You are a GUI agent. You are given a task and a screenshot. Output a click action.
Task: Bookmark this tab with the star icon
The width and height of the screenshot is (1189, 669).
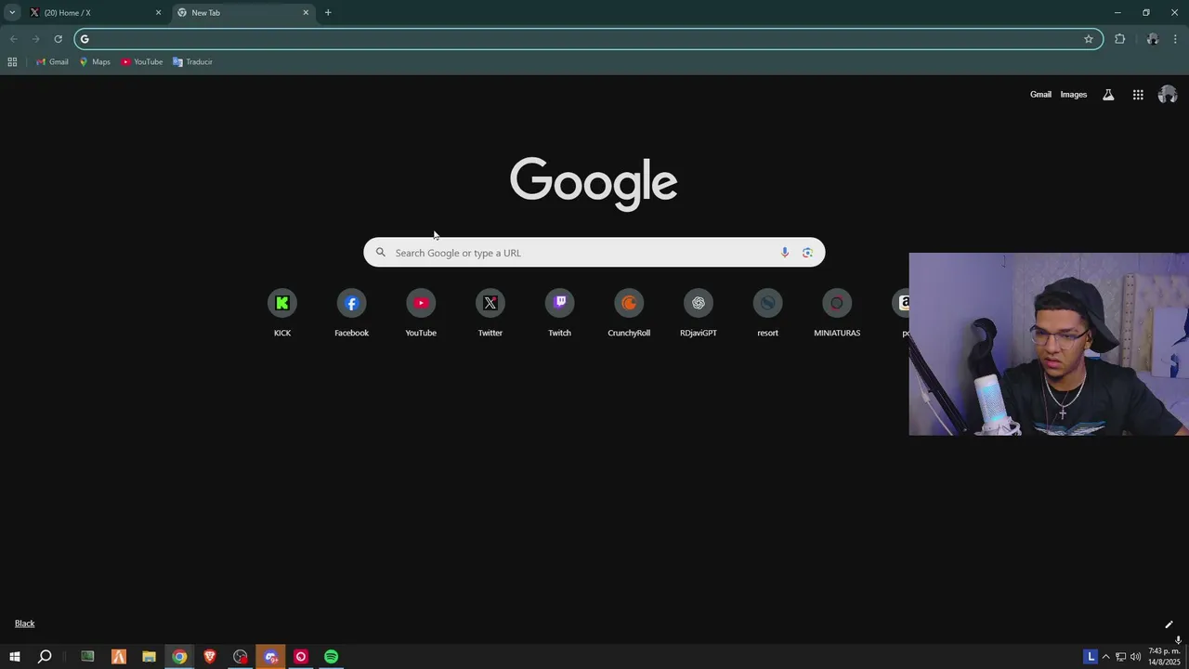pos(1089,39)
